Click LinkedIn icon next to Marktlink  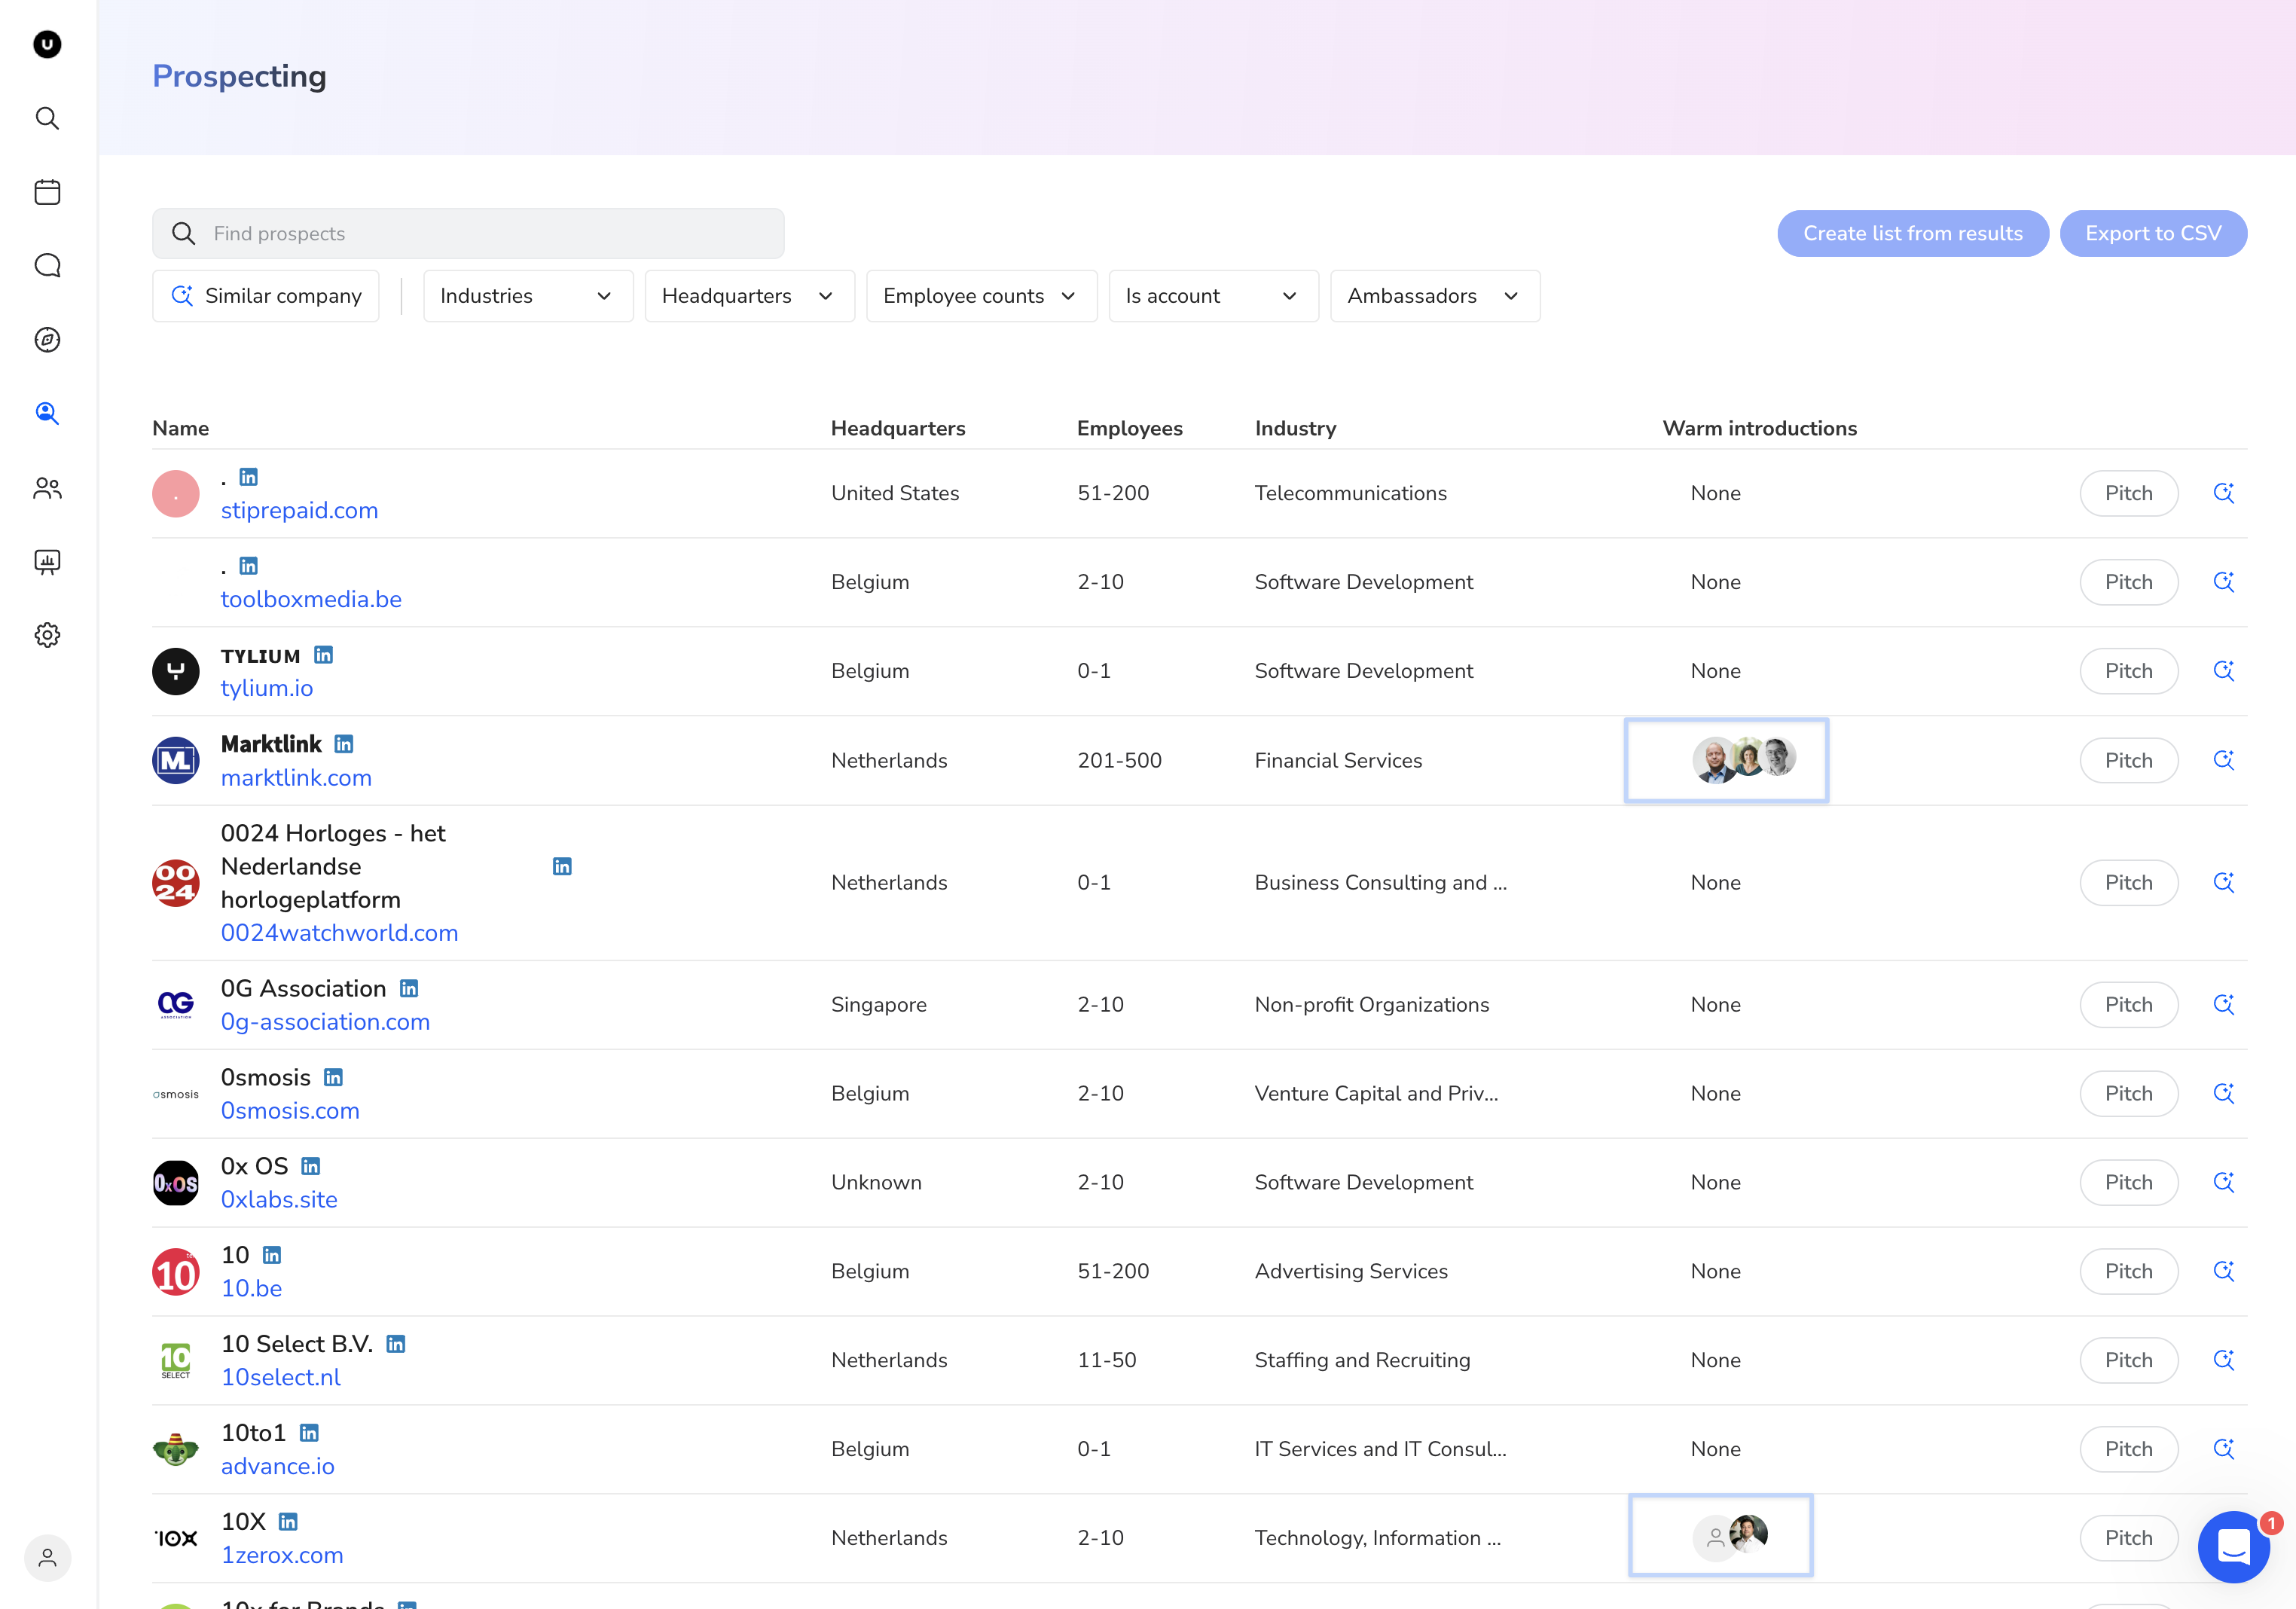[x=344, y=744]
